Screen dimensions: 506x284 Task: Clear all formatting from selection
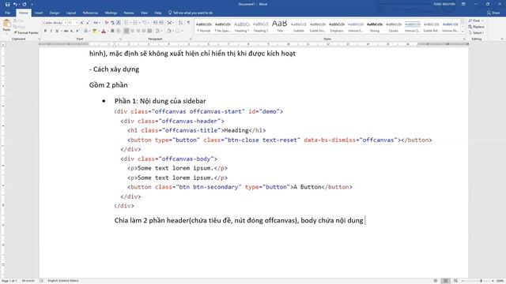[x=107, y=23]
